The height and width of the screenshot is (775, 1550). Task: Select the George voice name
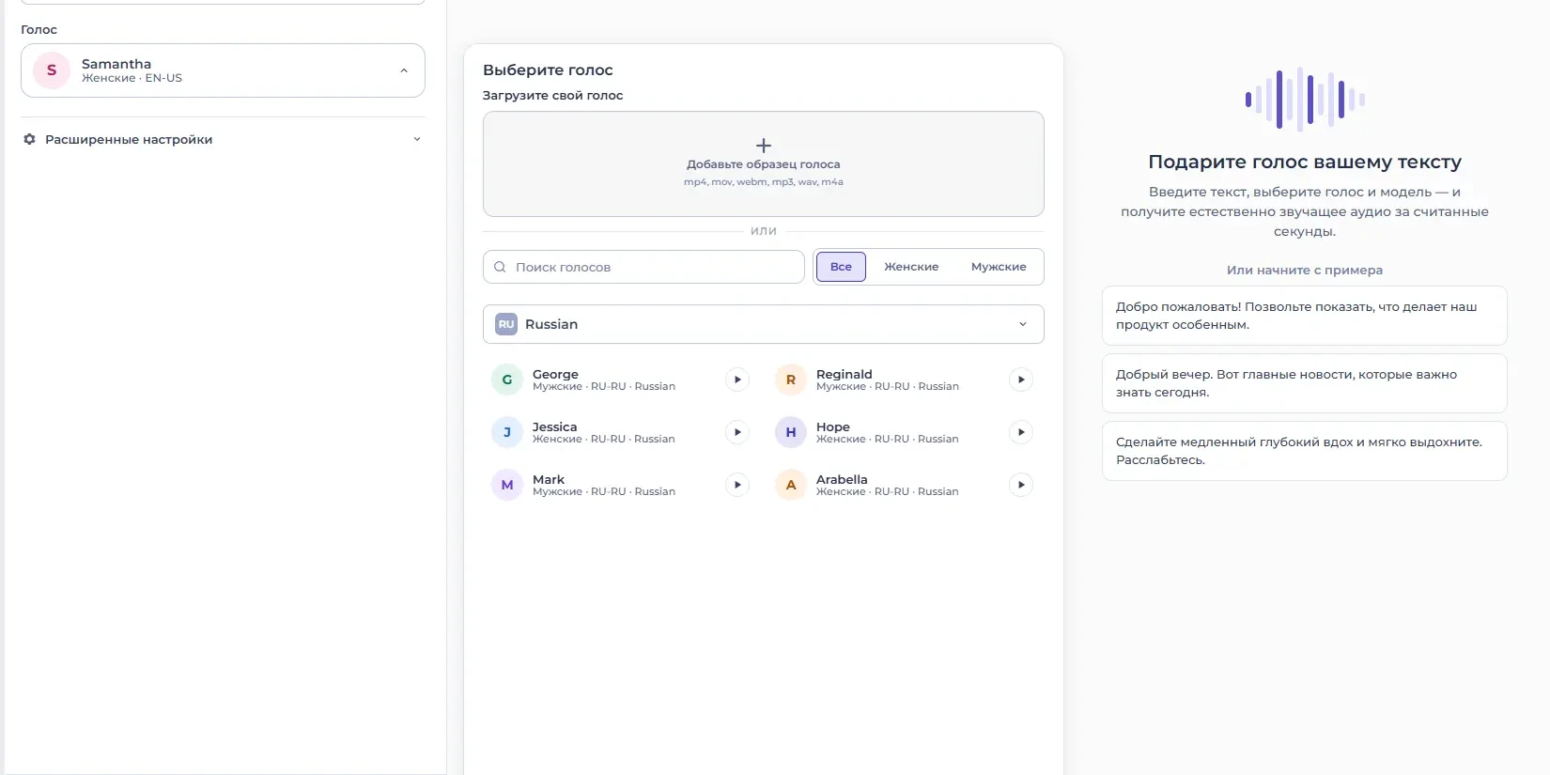click(x=555, y=374)
